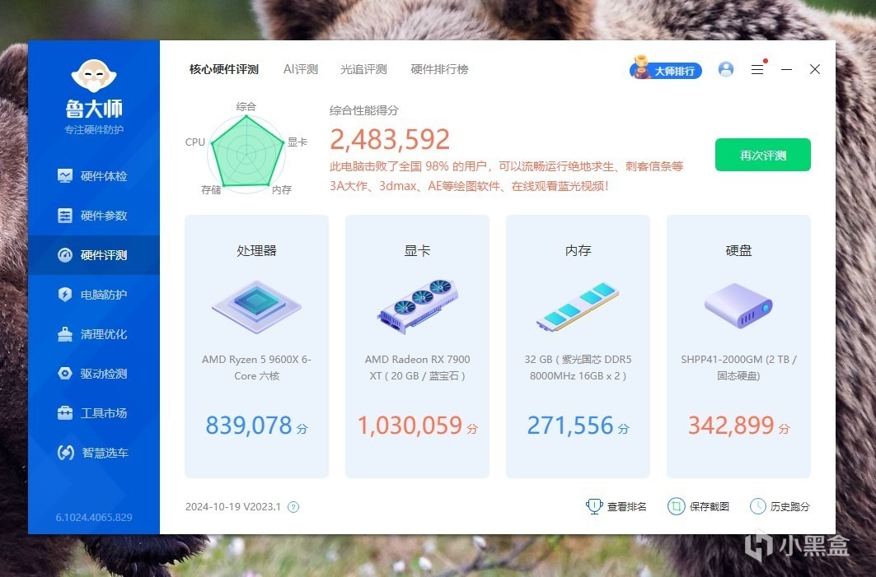Click the 内存 memory stick image
Image resolution: width=876 pixels, height=577 pixels.
(x=578, y=307)
